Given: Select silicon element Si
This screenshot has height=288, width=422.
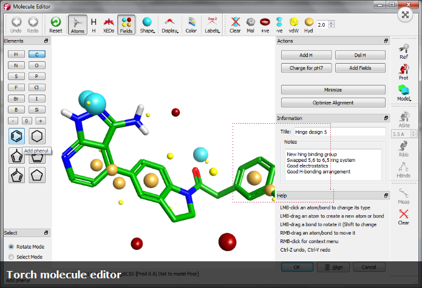Looking at the screenshot, I should tap(37, 110).
